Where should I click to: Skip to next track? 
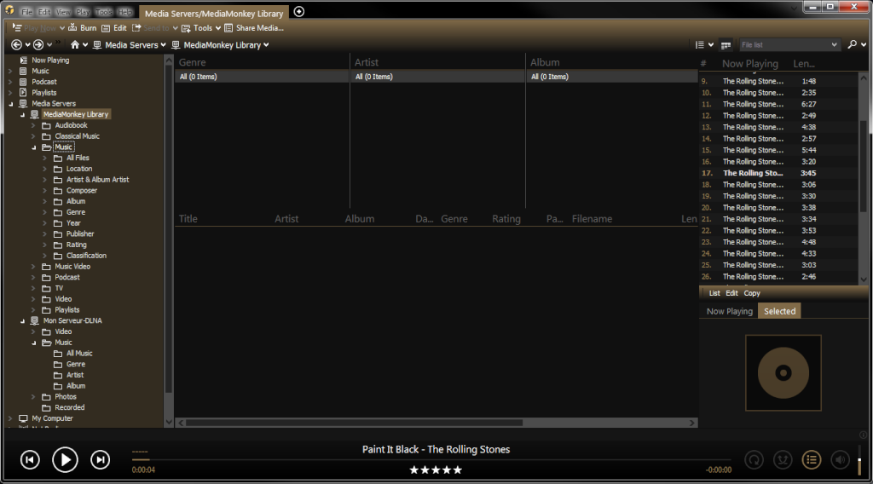click(x=101, y=459)
